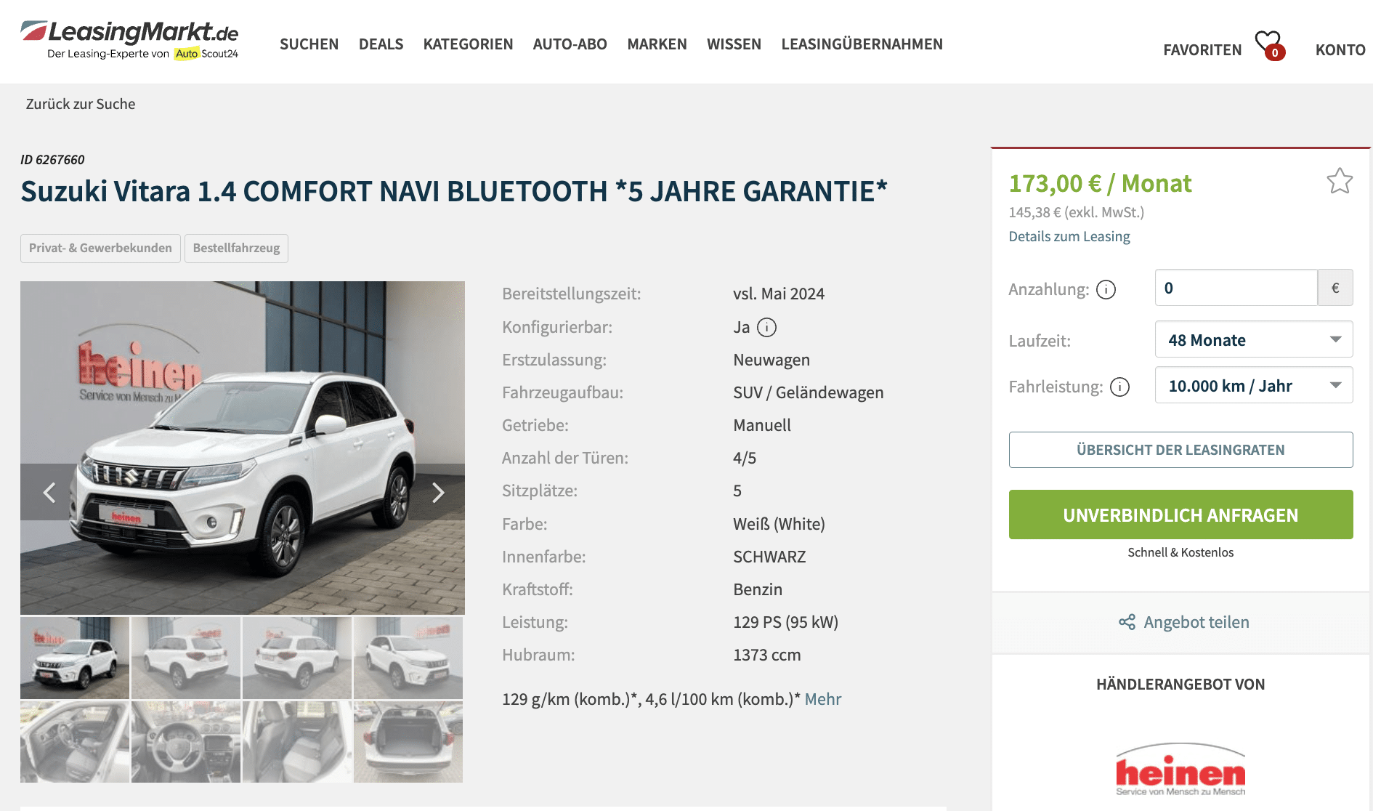1373x811 pixels.
Task: Click ÜBERSICHT DER LEASINGRATEN button
Action: pos(1180,450)
